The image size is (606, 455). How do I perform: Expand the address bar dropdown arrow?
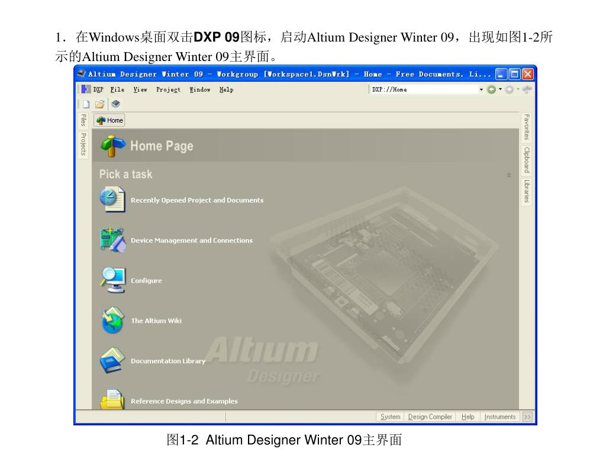(x=481, y=90)
